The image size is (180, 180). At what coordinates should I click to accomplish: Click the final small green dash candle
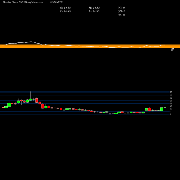pos(165,107)
